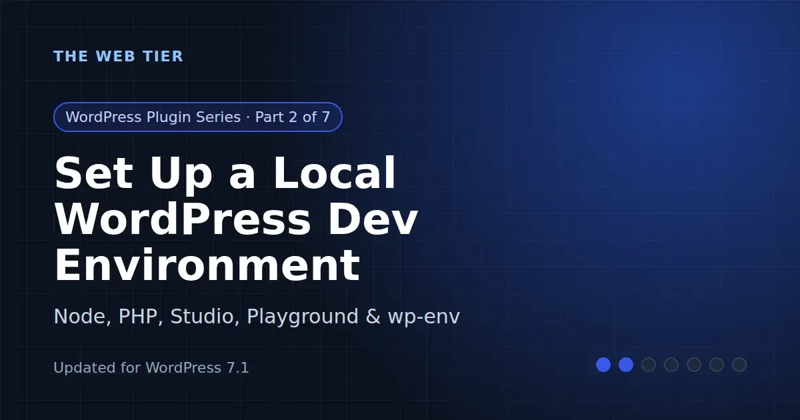The image size is (800, 420).
Task: Select the first filled progress dot
Action: pos(603,365)
